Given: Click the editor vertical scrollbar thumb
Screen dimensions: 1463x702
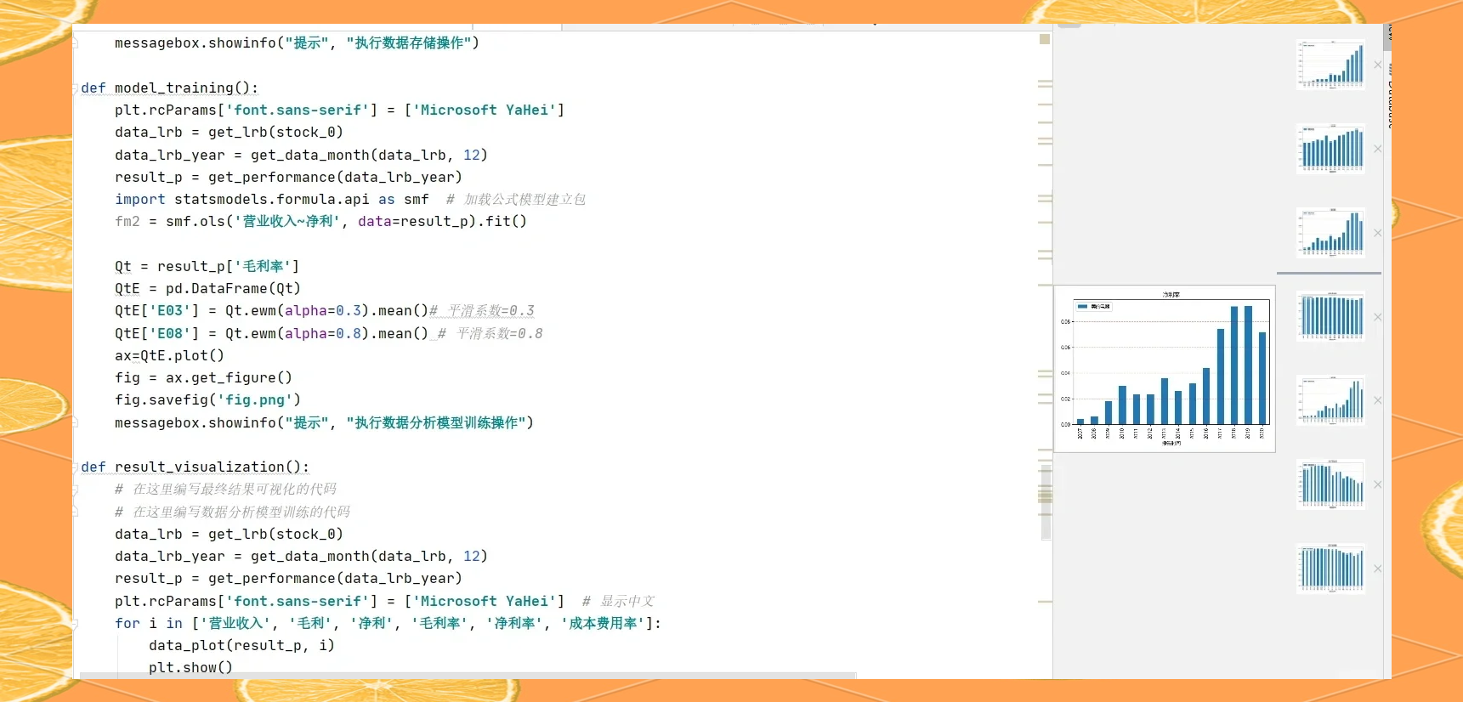Looking at the screenshot, I should tap(1046, 501).
